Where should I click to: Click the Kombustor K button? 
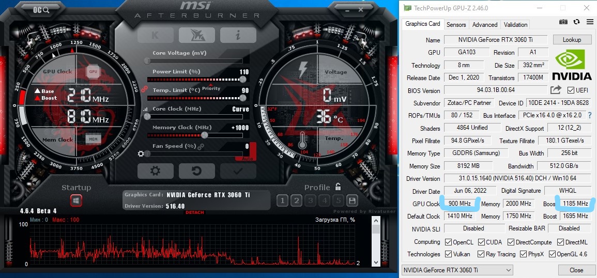156,36
